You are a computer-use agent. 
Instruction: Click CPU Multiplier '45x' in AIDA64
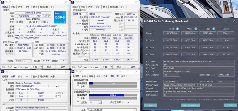[x=172, y=75]
